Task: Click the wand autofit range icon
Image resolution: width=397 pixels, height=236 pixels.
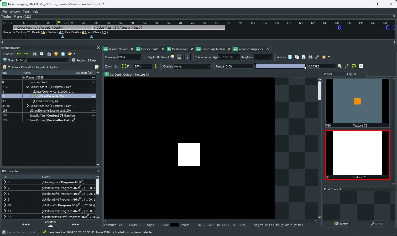Action: [347, 66]
